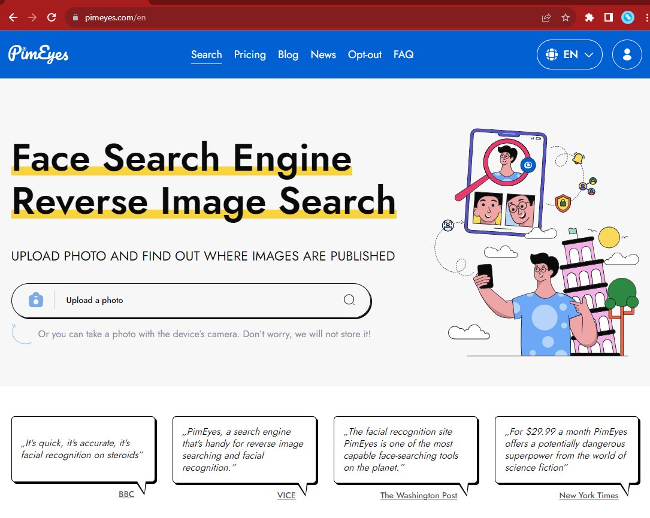Open the Extensions puzzle icon
Image resolution: width=650 pixels, height=518 pixels.
point(589,17)
